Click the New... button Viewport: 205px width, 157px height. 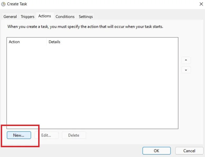click(x=19, y=135)
